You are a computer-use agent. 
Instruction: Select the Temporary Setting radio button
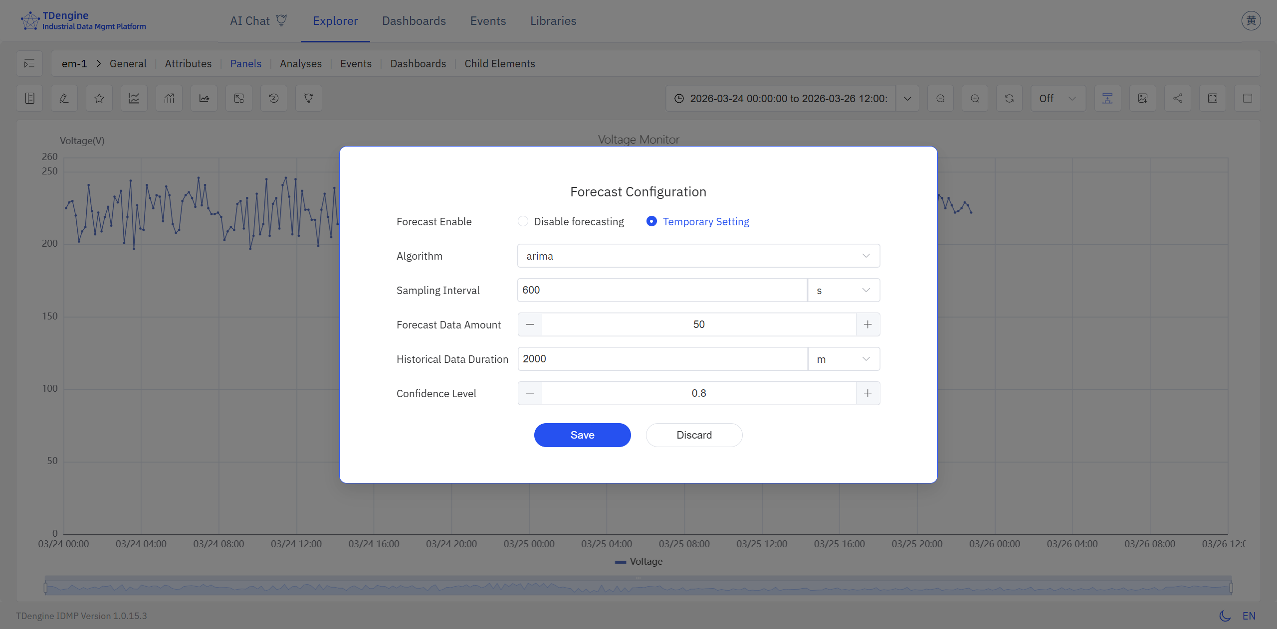click(x=651, y=221)
